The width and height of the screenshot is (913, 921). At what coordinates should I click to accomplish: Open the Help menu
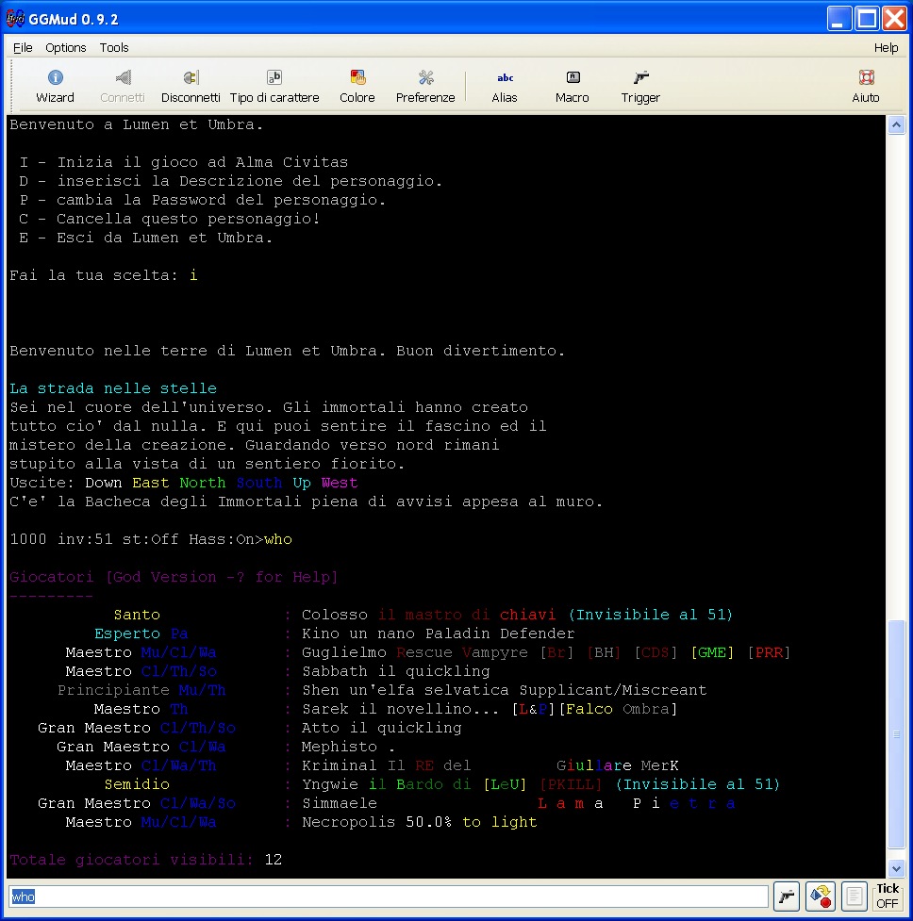(886, 47)
